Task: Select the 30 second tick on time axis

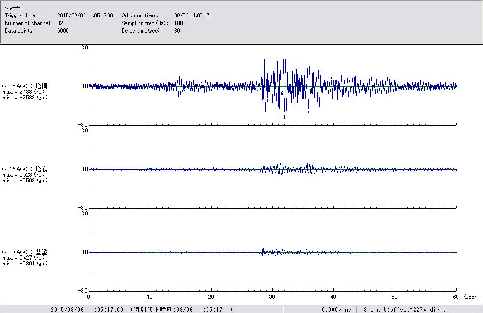Action: click(x=272, y=297)
